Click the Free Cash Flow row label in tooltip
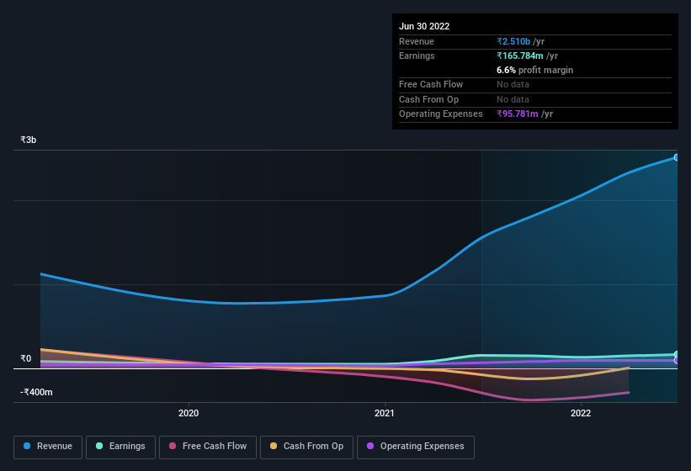This screenshot has height=471, width=691. pyautogui.click(x=431, y=84)
